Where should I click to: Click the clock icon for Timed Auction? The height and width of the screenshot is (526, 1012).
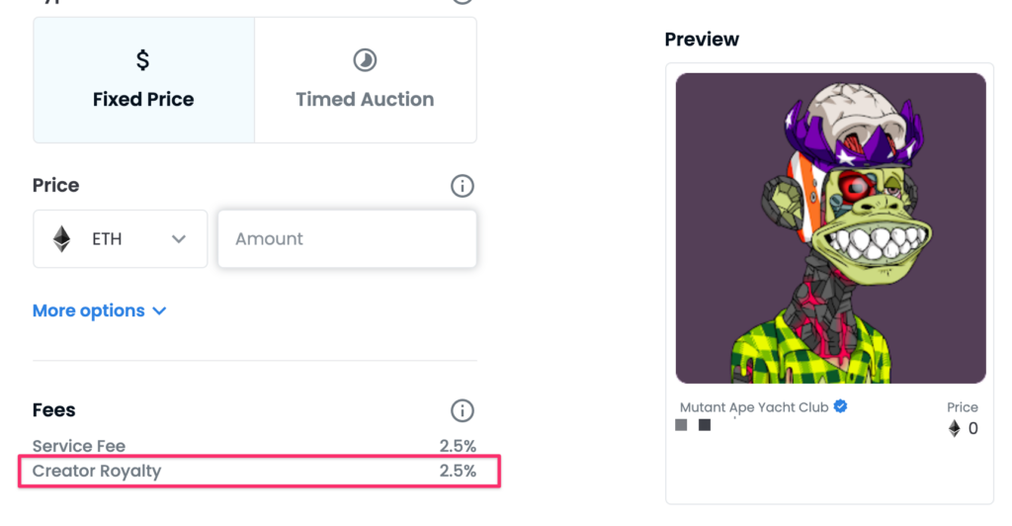pos(365,61)
